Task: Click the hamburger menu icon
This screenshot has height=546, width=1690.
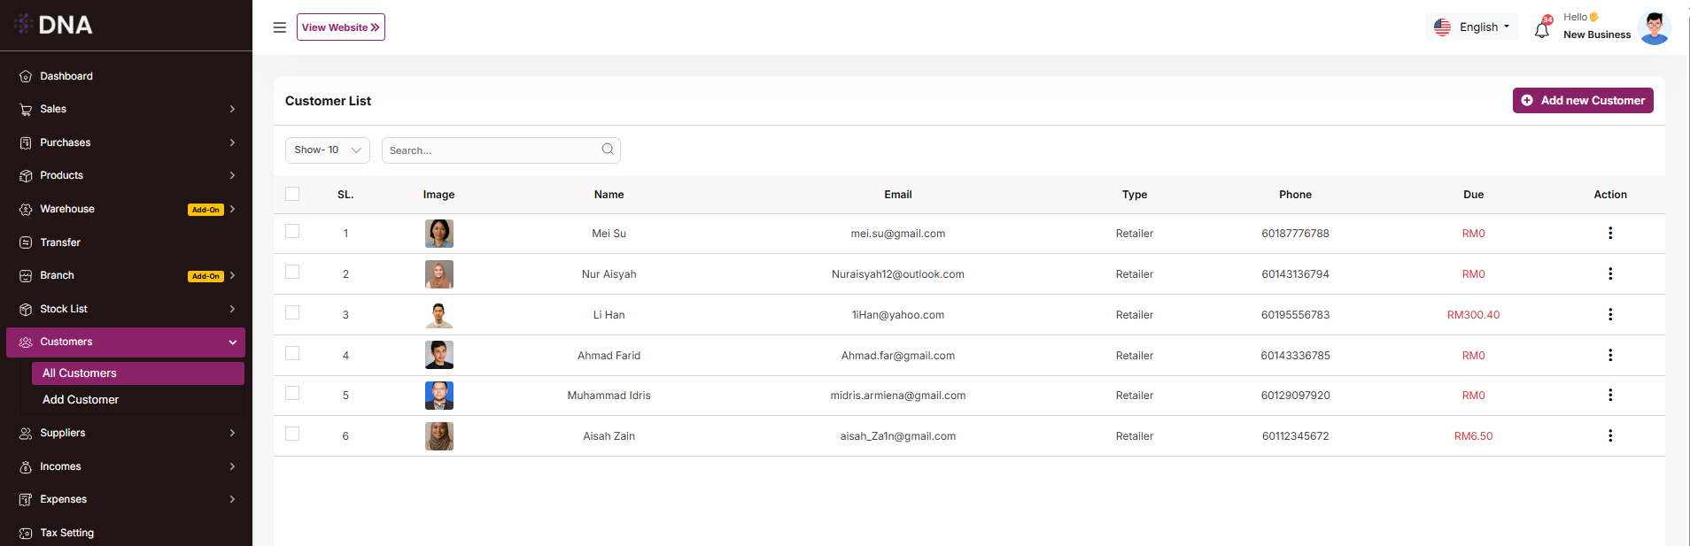Action: coord(279,27)
